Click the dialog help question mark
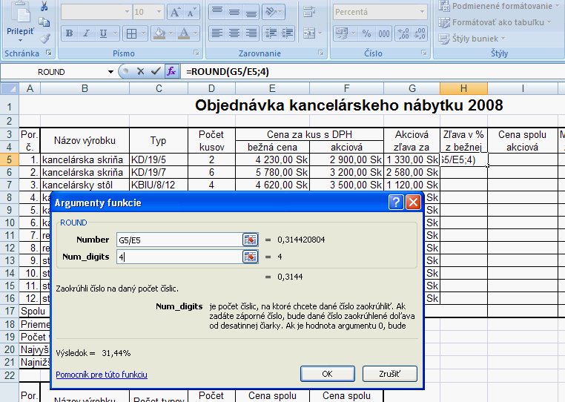 (x=396, y=202)
